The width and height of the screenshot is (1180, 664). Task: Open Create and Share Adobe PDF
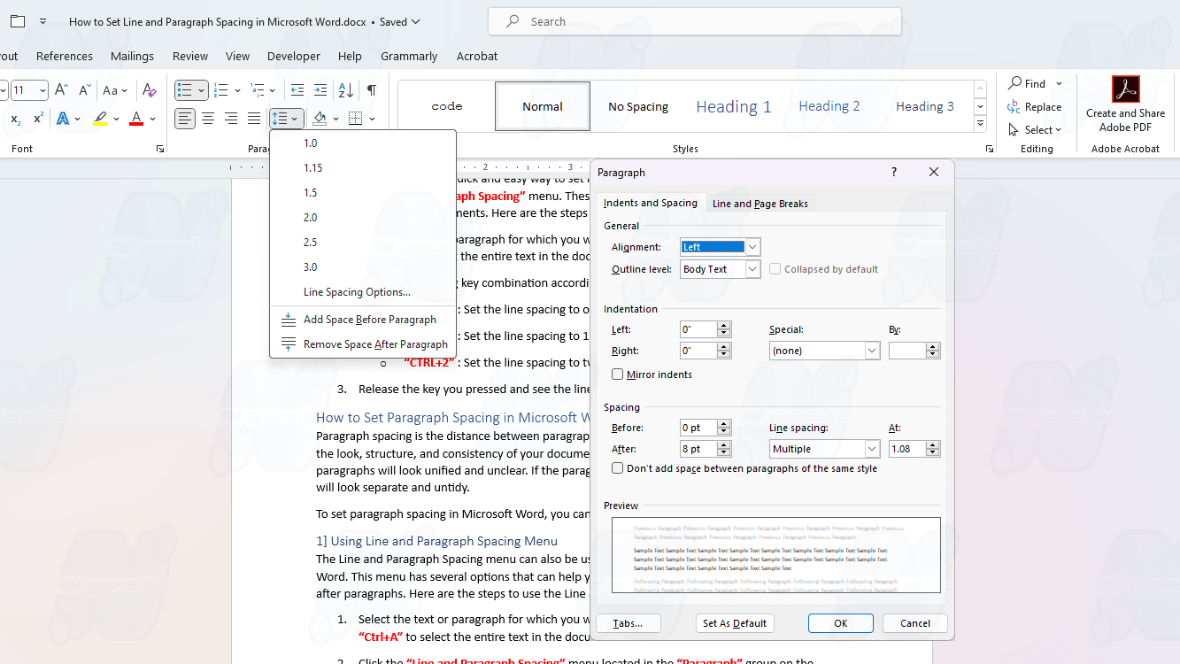[x=1125, y=104]
